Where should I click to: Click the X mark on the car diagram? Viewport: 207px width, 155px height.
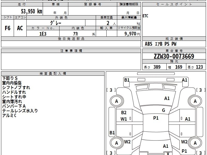(168, 153)
